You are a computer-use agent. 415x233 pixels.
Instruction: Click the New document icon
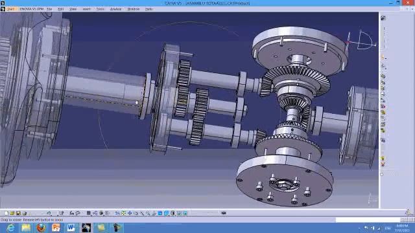coord(6,213)
